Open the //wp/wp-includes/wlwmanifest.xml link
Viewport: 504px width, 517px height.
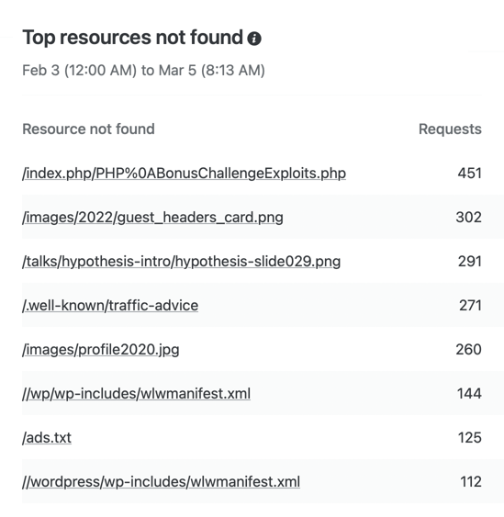tap(136, 394)
